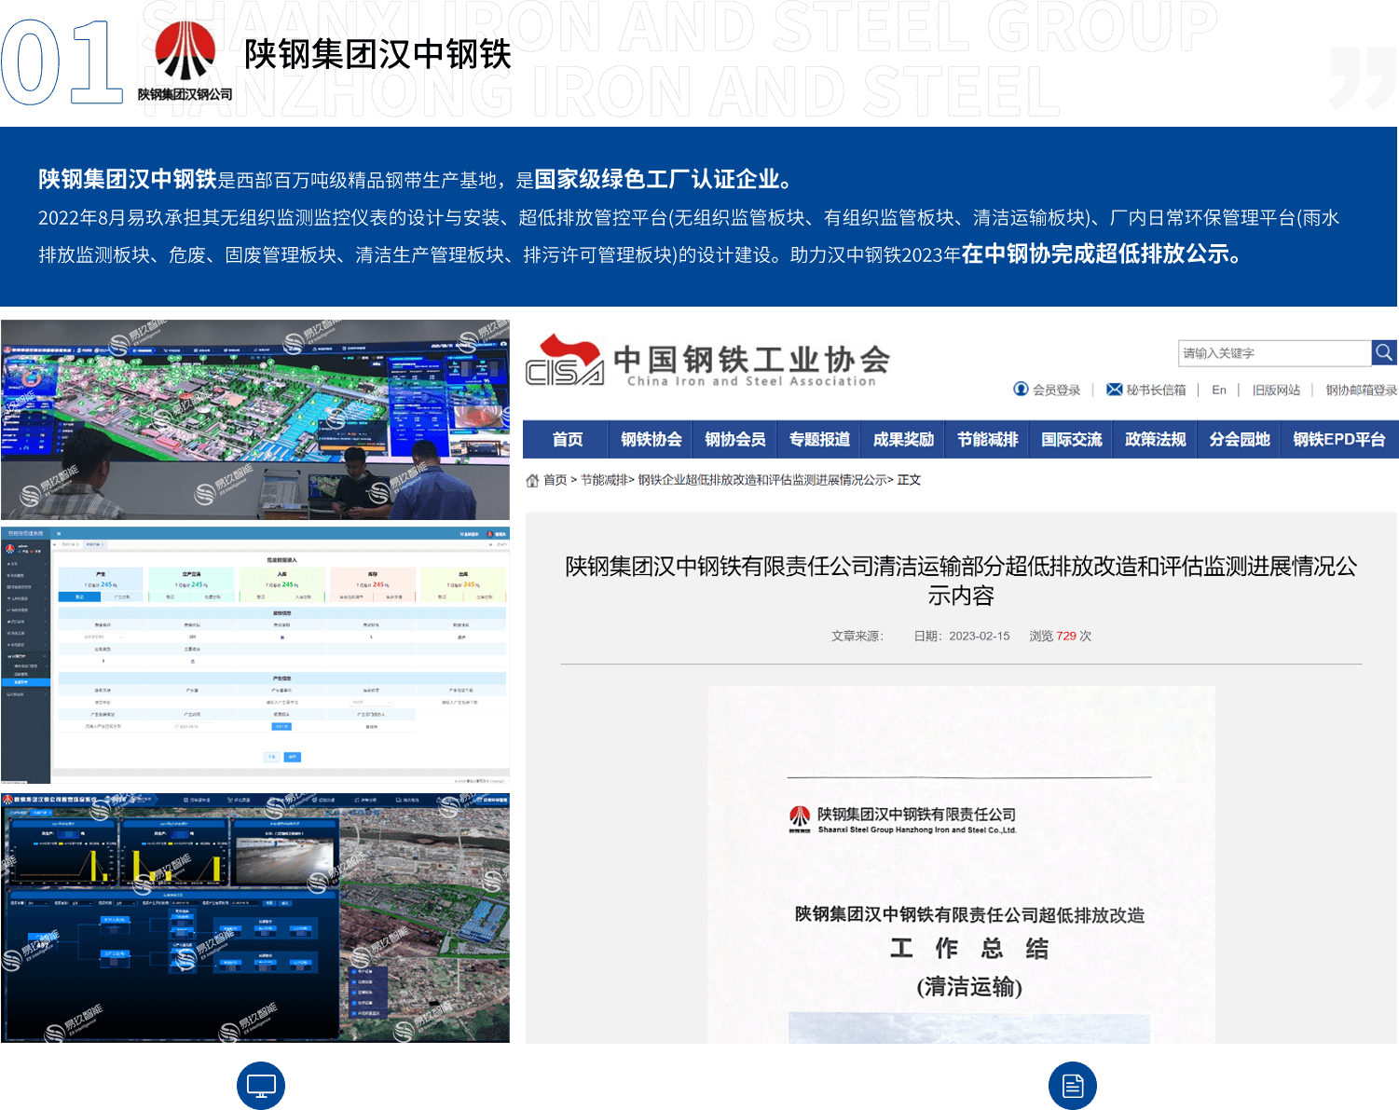Open the 政策法规 navigation item
The width and height of the screenshot is (1399, 1110).
1155,439
